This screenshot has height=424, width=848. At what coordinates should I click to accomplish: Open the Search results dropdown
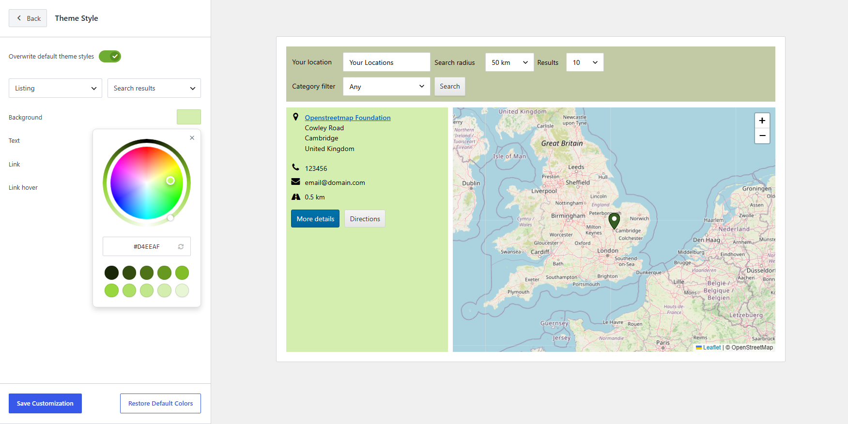point(154,88)
